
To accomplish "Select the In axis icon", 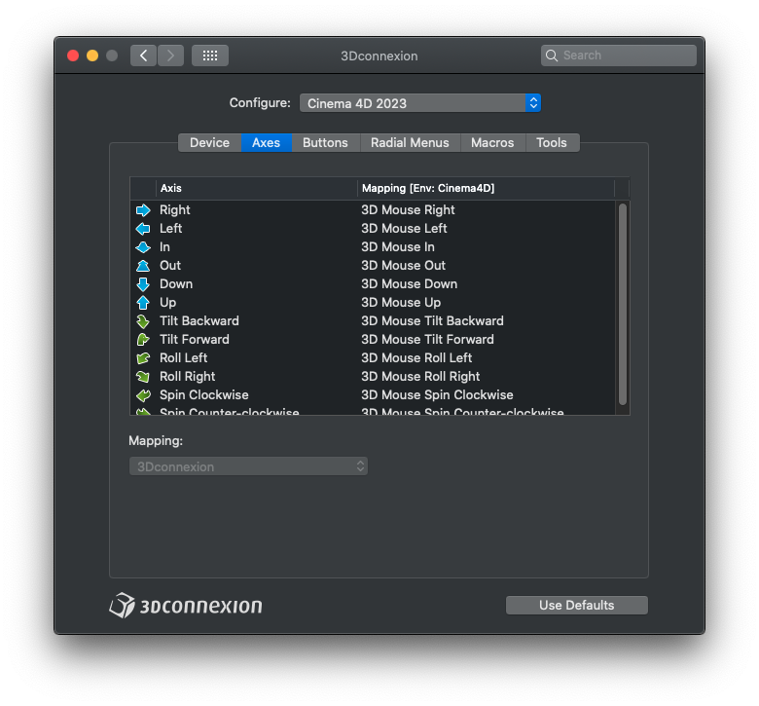I will click(143, 247).
